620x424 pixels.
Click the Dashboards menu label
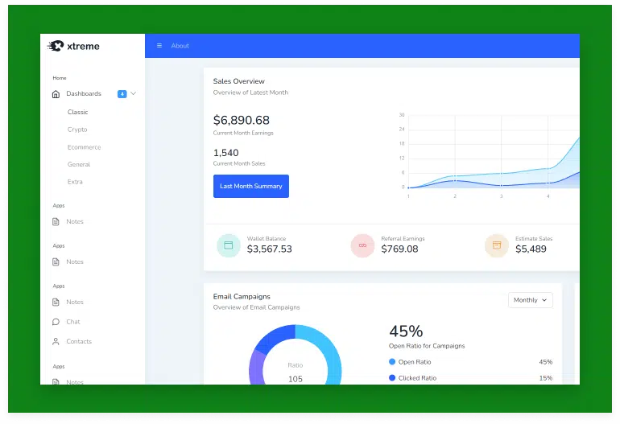pyautogui.click(x=84, y=93)
